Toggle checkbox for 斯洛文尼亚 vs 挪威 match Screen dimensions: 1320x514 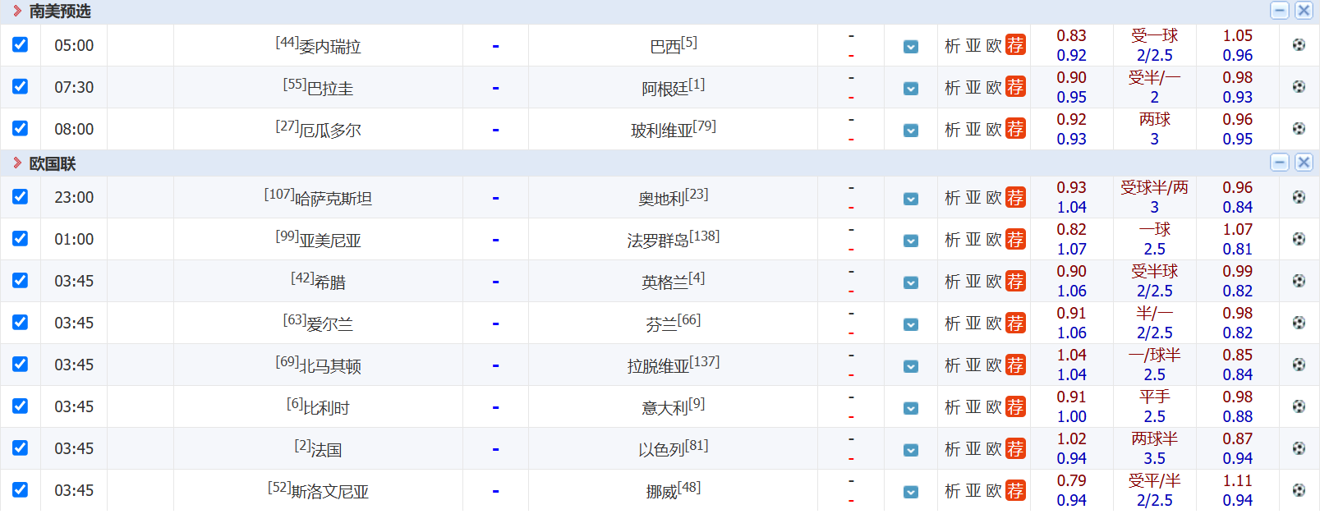tap(21, 489)
